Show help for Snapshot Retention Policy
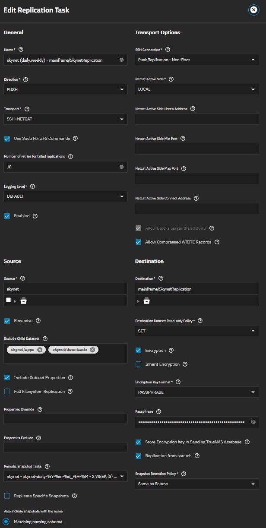 184,474
